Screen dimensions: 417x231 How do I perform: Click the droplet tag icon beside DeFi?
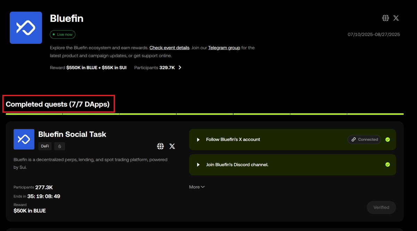click(59, 146)
